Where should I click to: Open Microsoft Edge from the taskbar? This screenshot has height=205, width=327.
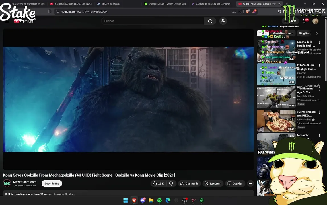coord(168,200)
